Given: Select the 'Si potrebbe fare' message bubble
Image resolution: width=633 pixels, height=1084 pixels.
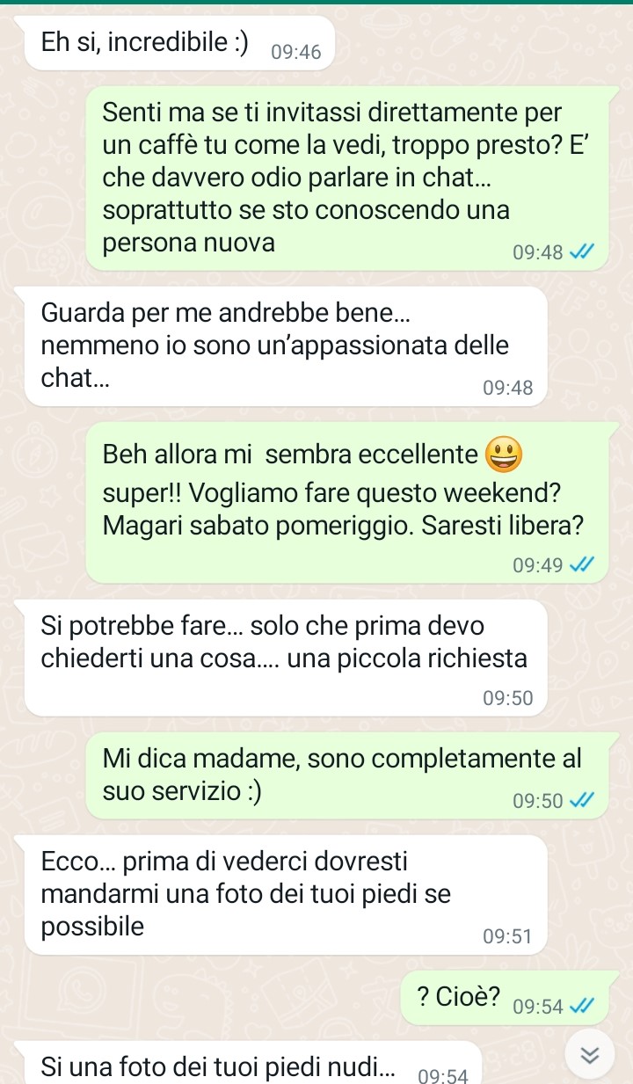Looking at the screenshot, I should point(286,658).
